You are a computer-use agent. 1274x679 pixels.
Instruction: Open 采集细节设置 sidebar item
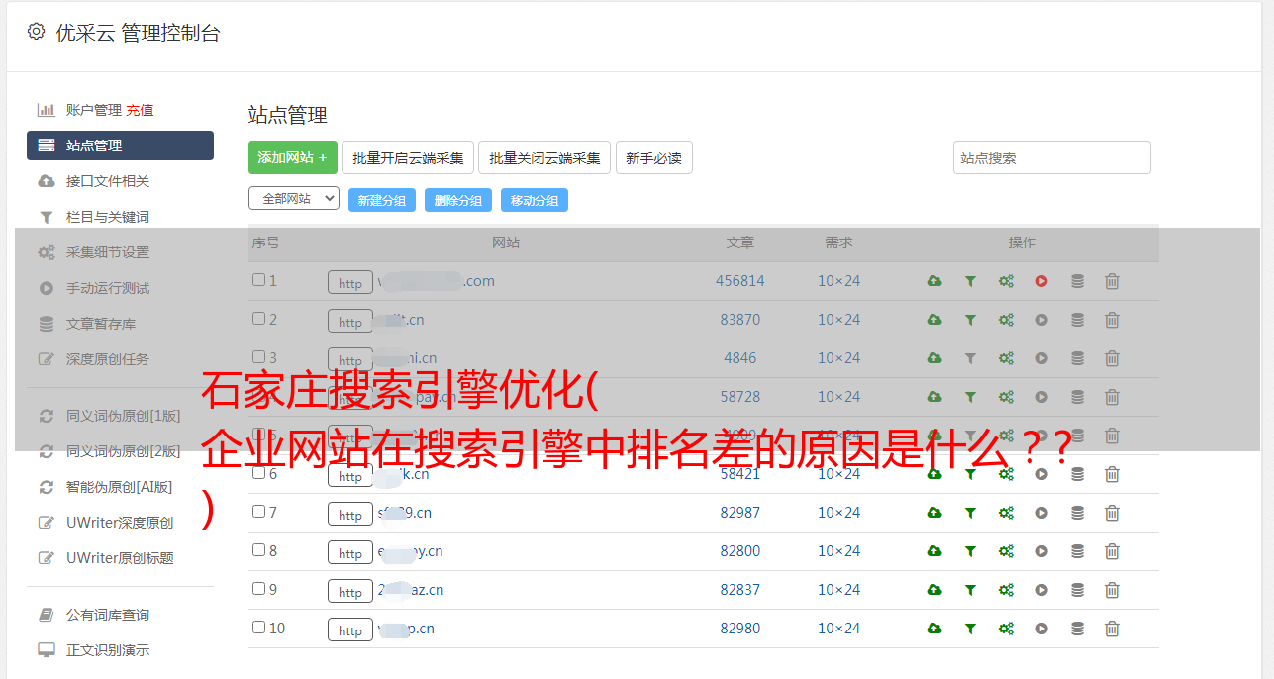[108, 252]
